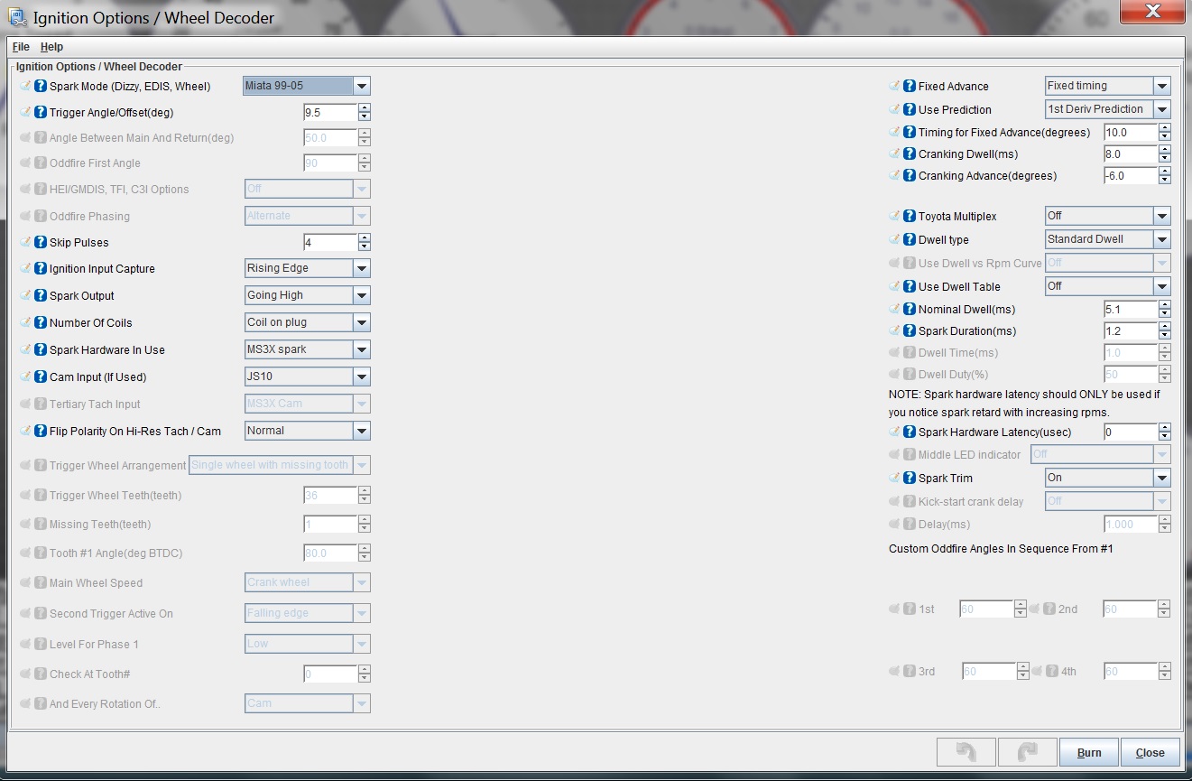Expand the Toyota Multiplex dropdown

point(1108,216)
